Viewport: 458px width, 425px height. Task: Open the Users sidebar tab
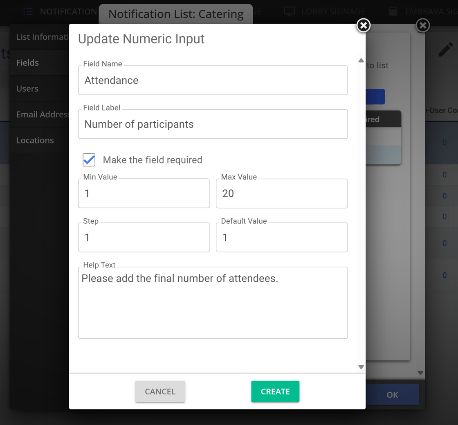[27, 88]
